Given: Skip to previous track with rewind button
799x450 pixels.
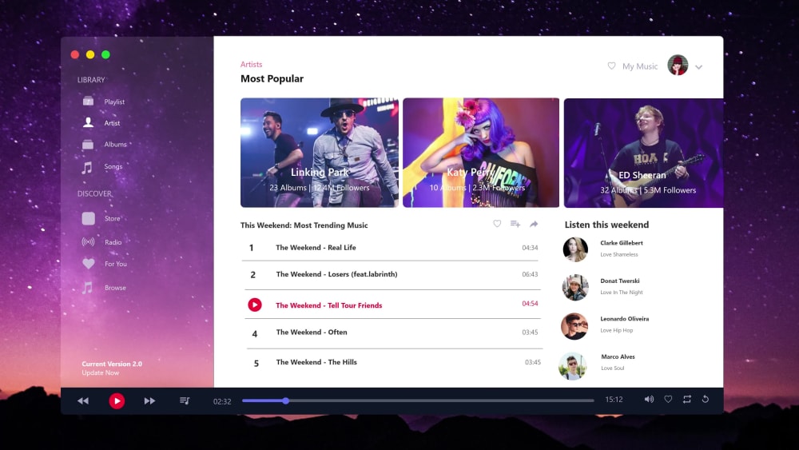Looking at the screenshot, I should pos(83,401).
